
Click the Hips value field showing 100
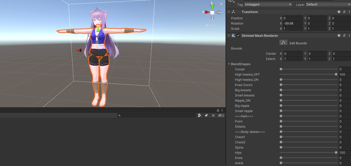tap(345, 153)
